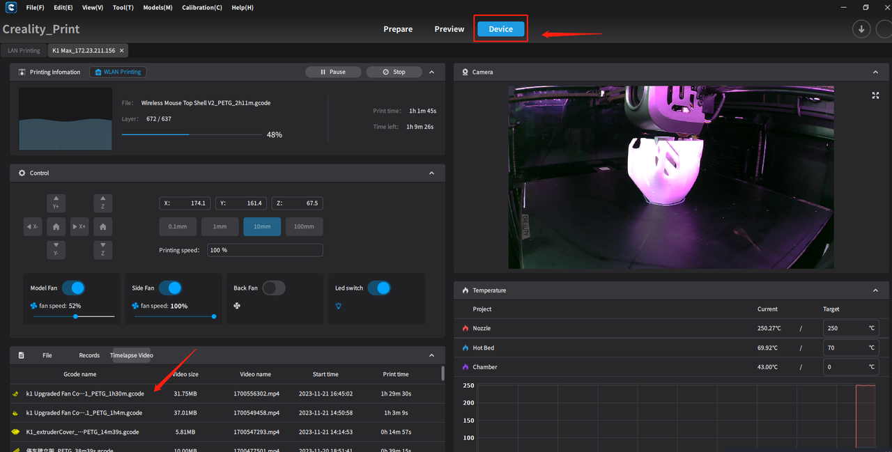Switch to the File tab in list panel
The height and width of the screenshot is (452, 892).
click(47, 355)
